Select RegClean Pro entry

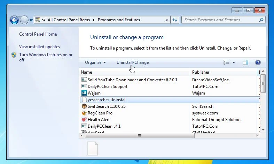click(x=100, y=113)
